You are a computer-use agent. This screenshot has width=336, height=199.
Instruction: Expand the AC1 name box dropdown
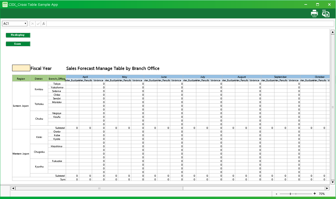(x=26, y=24)
